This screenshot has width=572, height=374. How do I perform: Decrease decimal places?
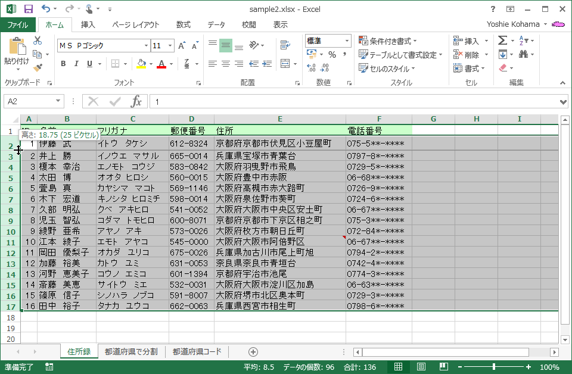point(324,68)
